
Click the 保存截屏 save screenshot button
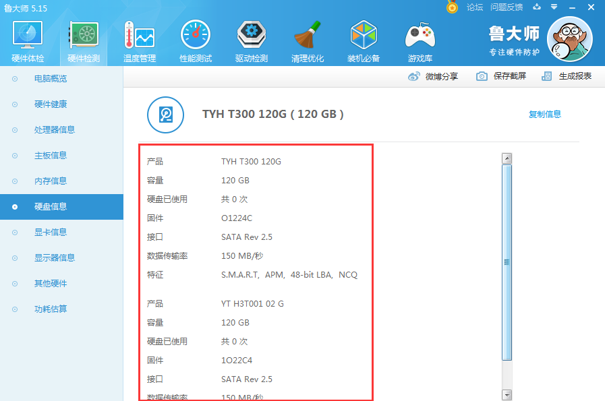click(501, 76)
